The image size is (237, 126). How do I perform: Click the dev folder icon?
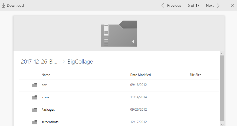(x=34, y=85)
